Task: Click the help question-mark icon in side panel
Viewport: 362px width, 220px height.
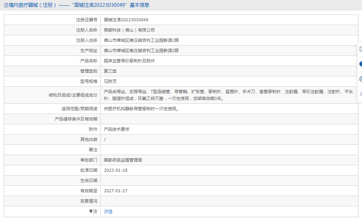Action: pyautogui.click(x=360, y=64)
